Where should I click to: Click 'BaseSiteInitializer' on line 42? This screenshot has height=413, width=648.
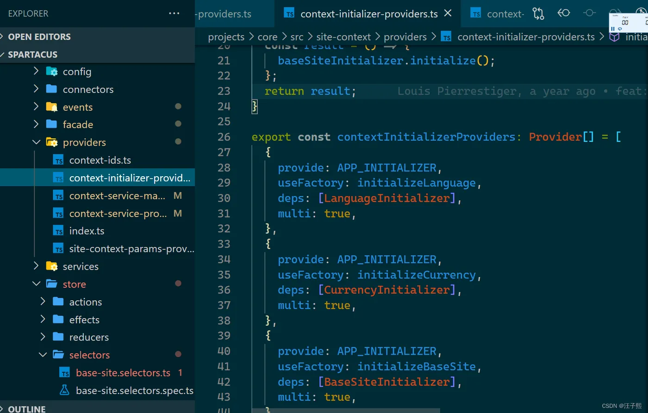tap(387, 382)
